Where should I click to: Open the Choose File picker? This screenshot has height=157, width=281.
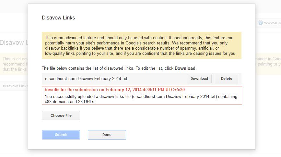click(x=61, y=115)
